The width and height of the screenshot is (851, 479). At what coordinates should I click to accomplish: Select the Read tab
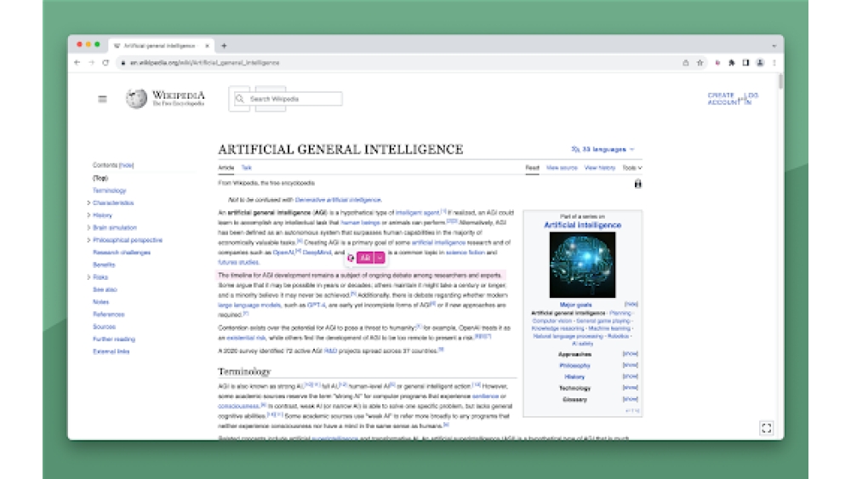tap(532, 168)
